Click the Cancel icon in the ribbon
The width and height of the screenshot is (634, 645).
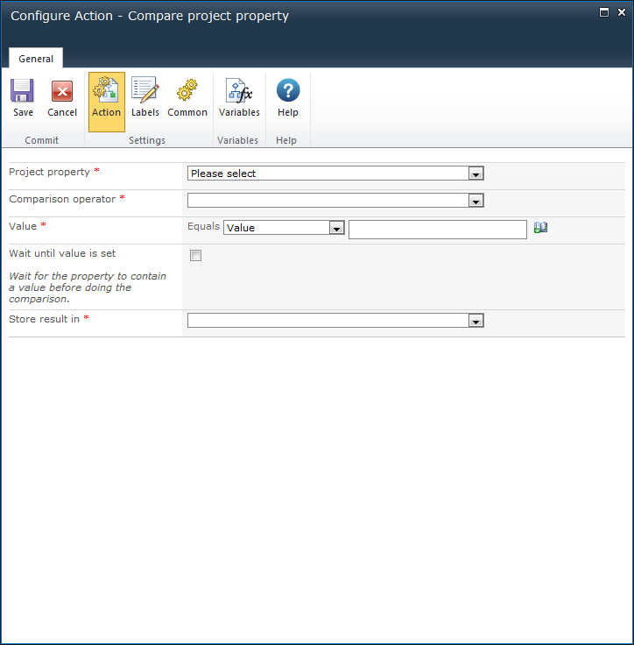[62, 91]
